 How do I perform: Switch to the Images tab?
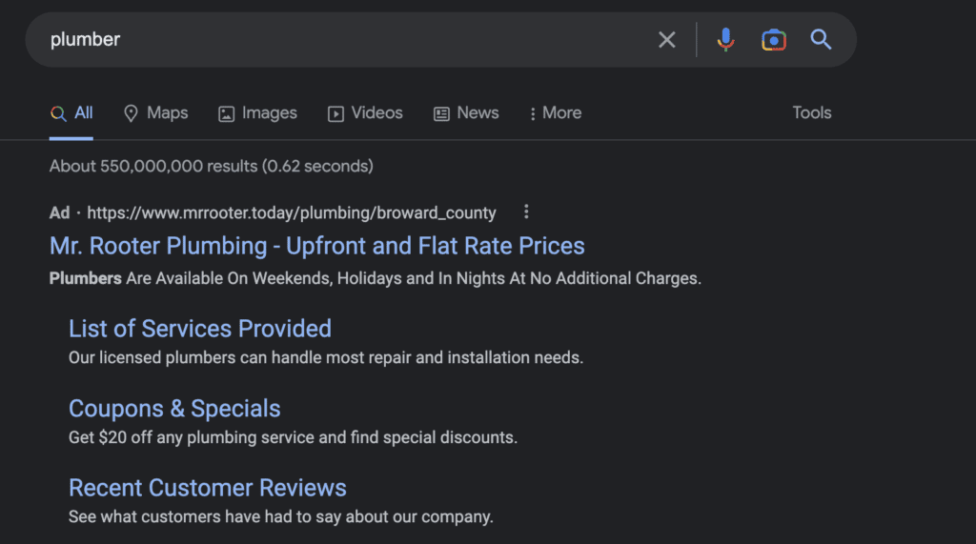[257, 112]
